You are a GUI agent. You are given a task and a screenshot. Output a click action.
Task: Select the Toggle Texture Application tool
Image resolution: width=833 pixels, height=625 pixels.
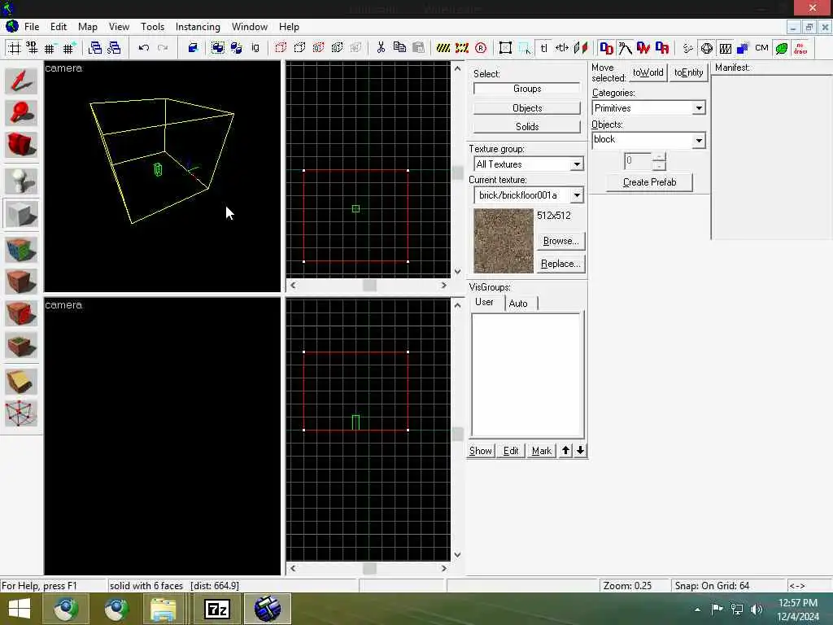[21, 250]
